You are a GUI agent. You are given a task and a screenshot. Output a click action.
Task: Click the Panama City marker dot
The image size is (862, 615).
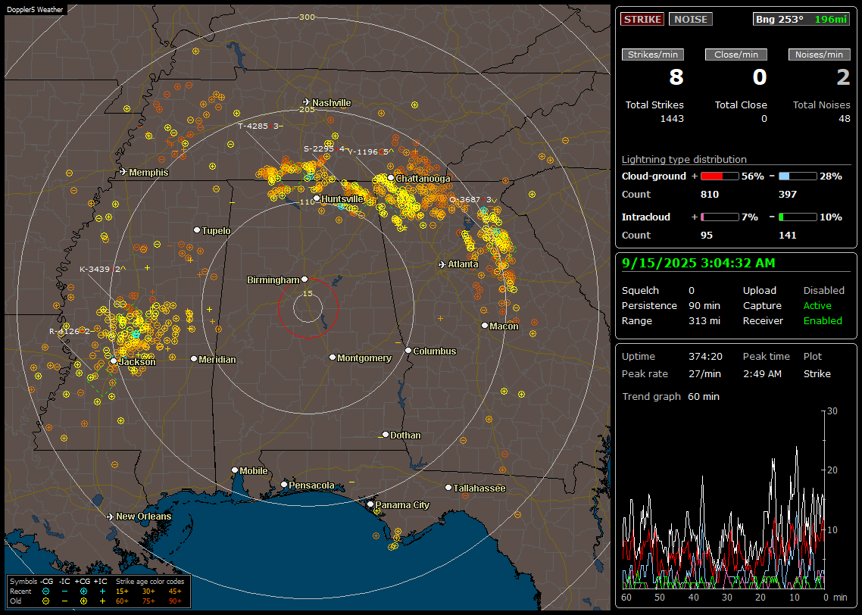pyautogui.click(x=370, y=504)
